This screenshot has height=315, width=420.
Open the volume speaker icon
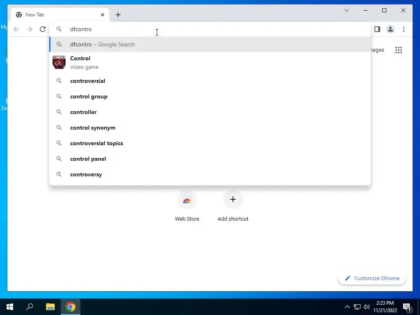(x=367, y=307)
